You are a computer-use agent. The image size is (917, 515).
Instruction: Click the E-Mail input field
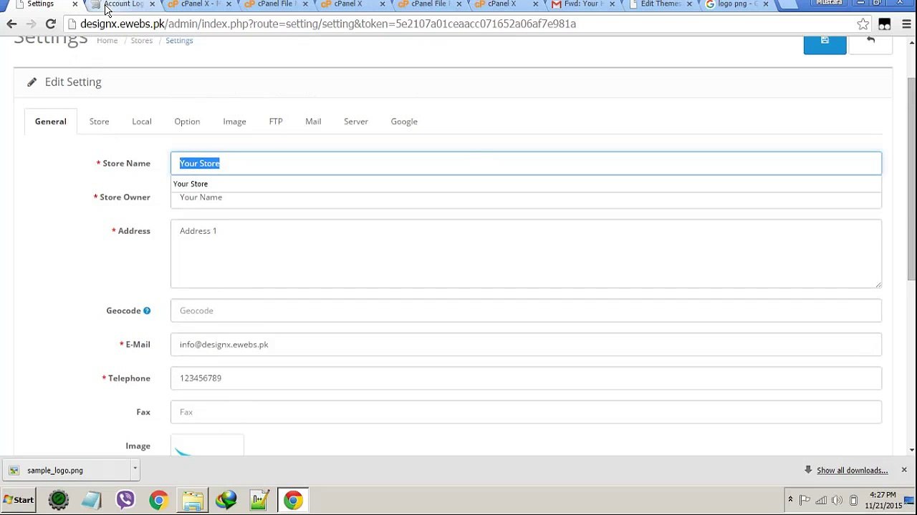tap(526, 344)
